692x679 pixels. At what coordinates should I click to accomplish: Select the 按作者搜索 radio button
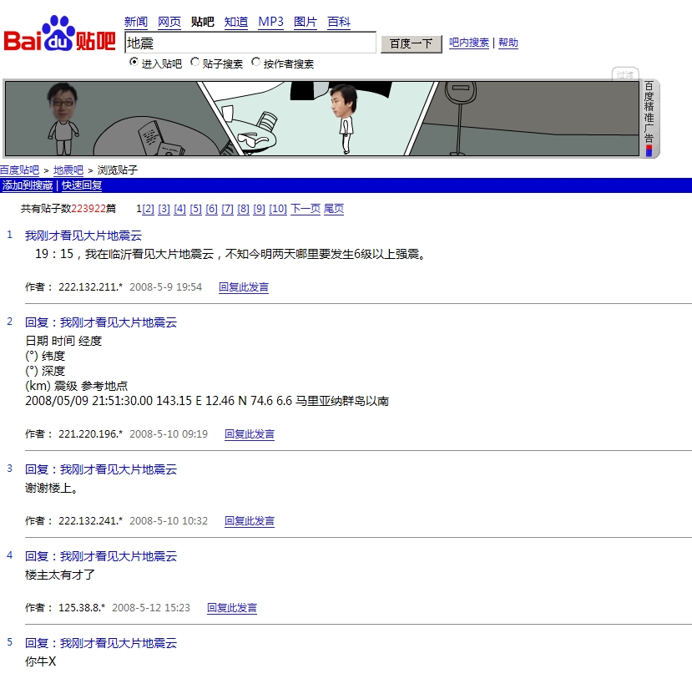255,63
